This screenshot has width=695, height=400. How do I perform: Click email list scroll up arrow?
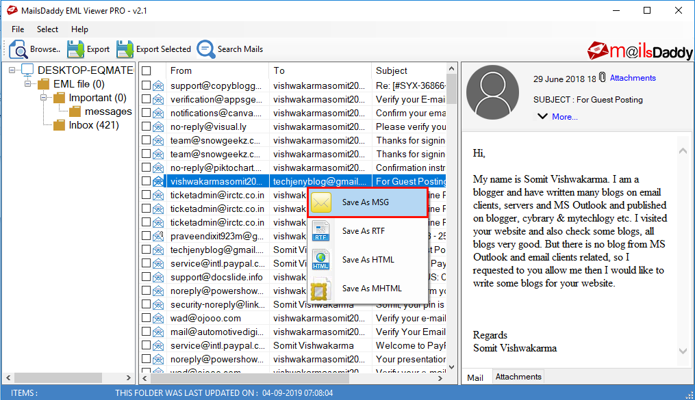coord(452,68)
